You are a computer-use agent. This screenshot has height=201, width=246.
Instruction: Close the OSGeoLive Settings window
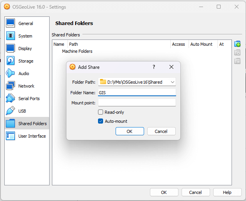(236, 7)
